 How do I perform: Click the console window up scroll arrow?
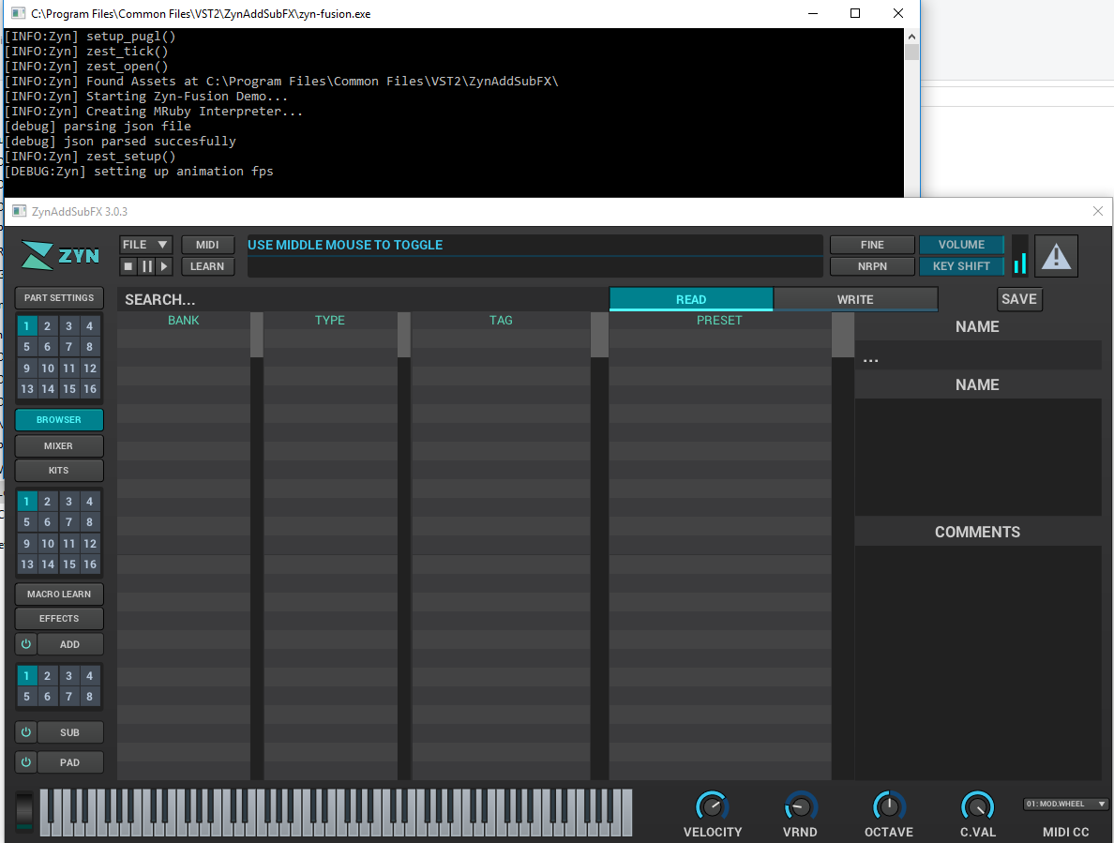pyautogui.click(x=911, y=37)
